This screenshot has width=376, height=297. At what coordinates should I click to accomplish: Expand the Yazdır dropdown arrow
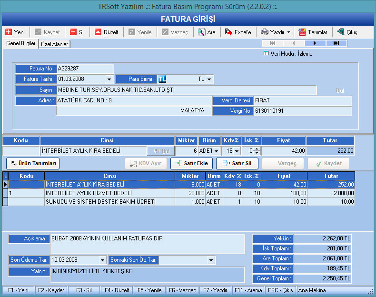pos(289,32)
